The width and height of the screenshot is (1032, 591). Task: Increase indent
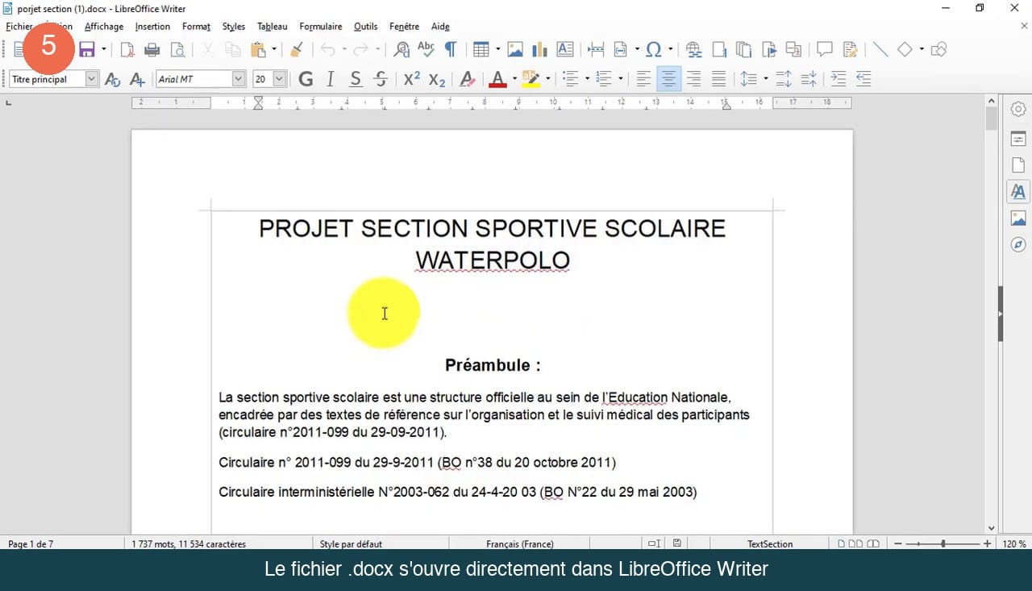(838, 79)
